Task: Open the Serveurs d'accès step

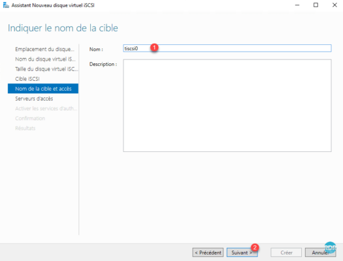Action: tap(34, 99)
